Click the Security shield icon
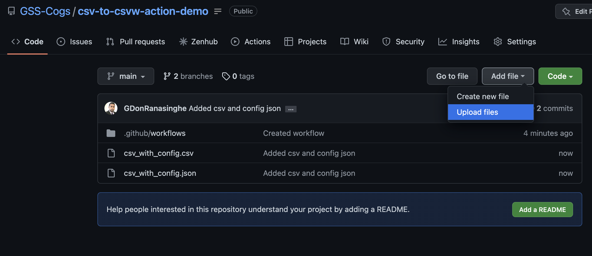This screenshot has width=592, height=256. [386, 42]
